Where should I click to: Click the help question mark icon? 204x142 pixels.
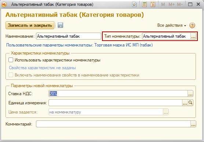point(192,25)
